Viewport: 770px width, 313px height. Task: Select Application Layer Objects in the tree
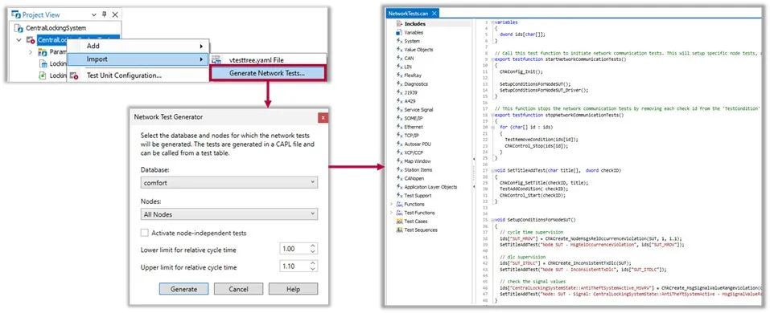[430, 187]
